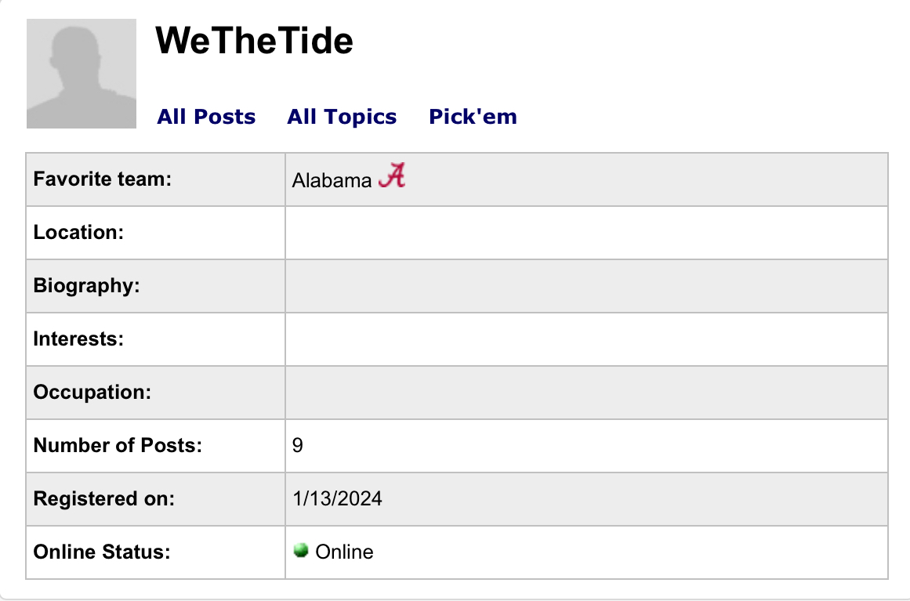Screen dimensions: 910x601
Task: Click the registration date 1/13/2024
Action: click(x=337, y=498)
